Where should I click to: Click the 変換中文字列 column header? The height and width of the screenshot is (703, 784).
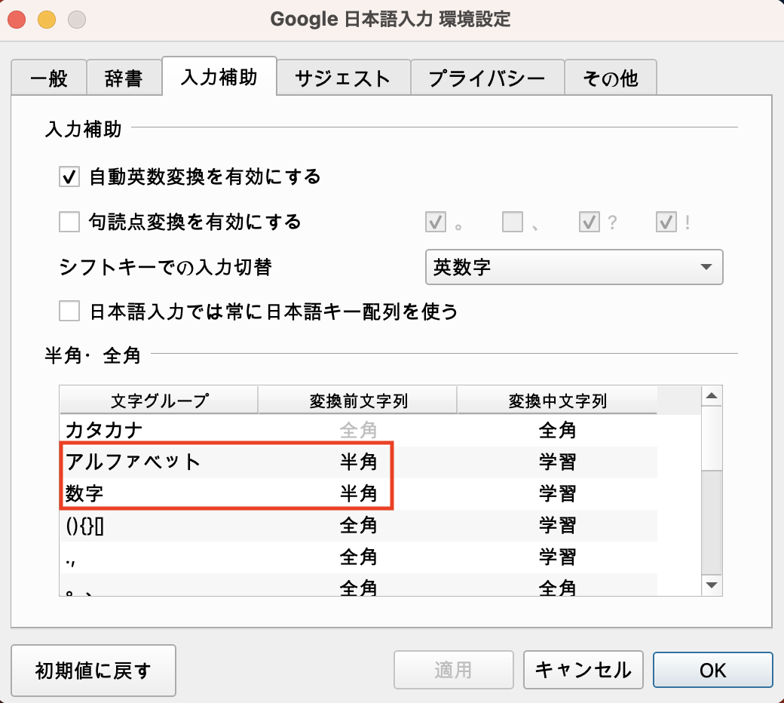[557, 401]
